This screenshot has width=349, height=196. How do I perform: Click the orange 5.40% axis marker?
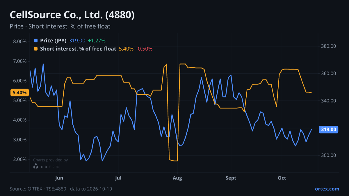(x=19, y=93)
